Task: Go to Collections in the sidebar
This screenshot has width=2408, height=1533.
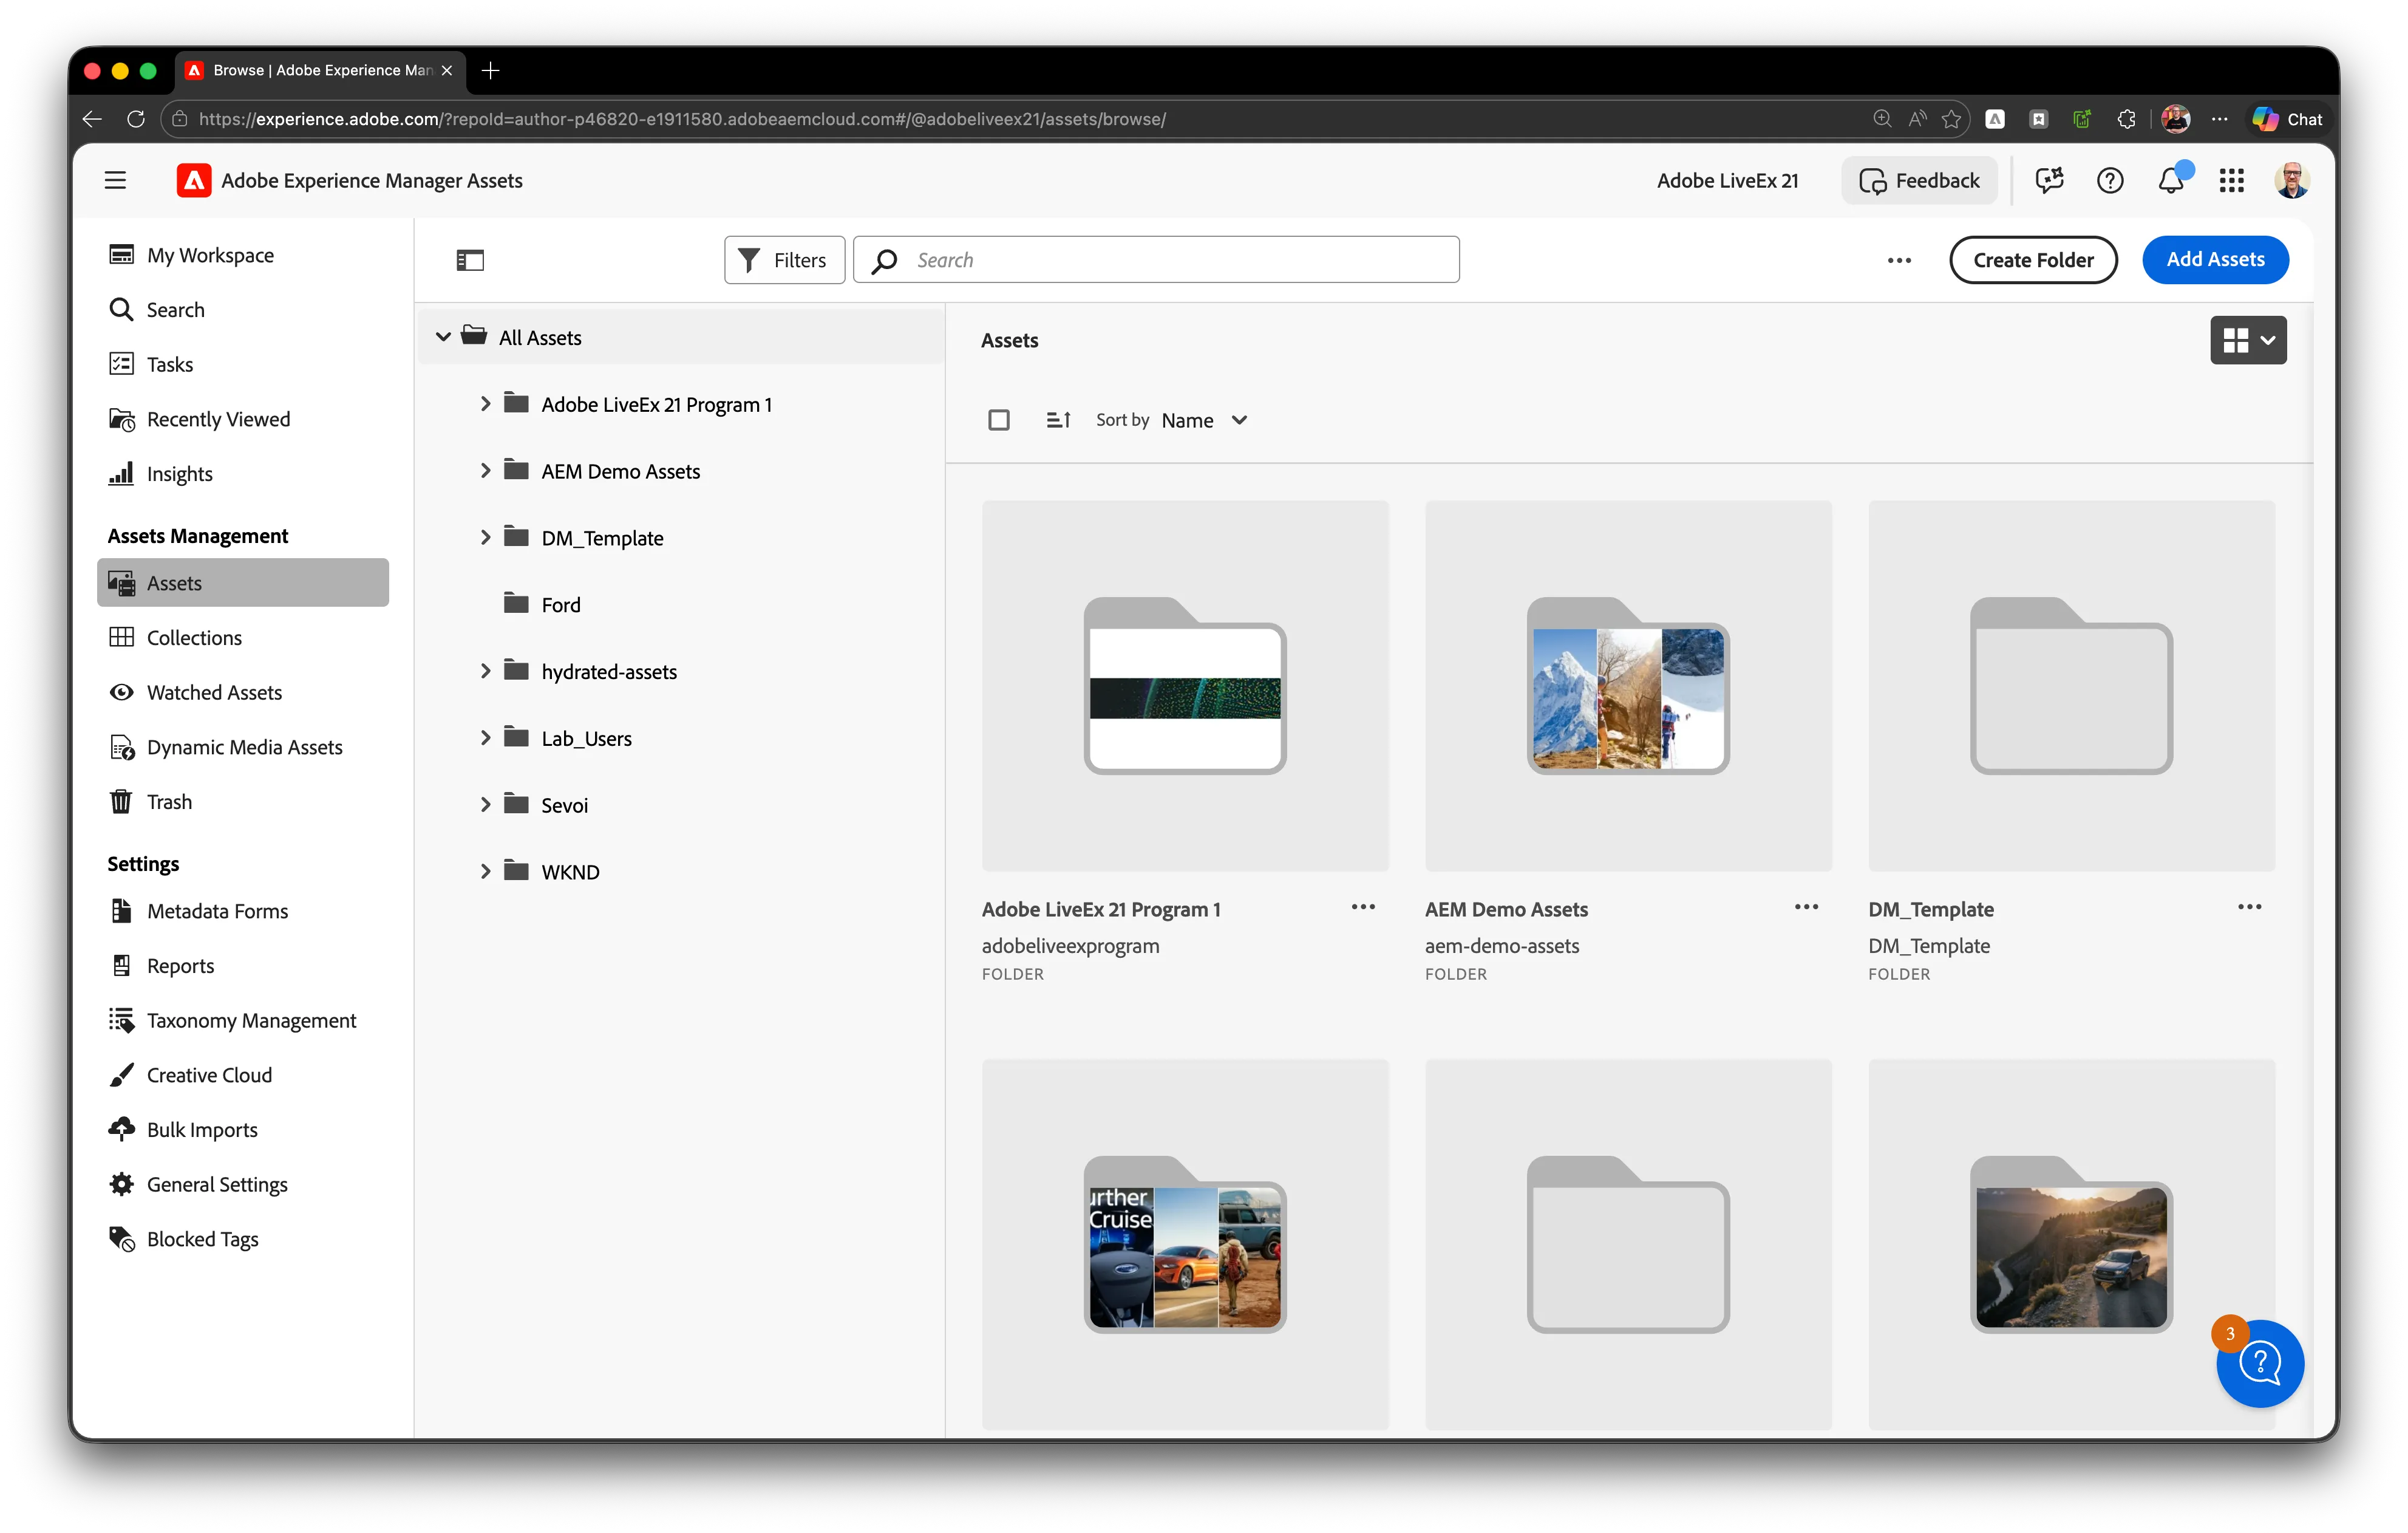Action: 243,637
